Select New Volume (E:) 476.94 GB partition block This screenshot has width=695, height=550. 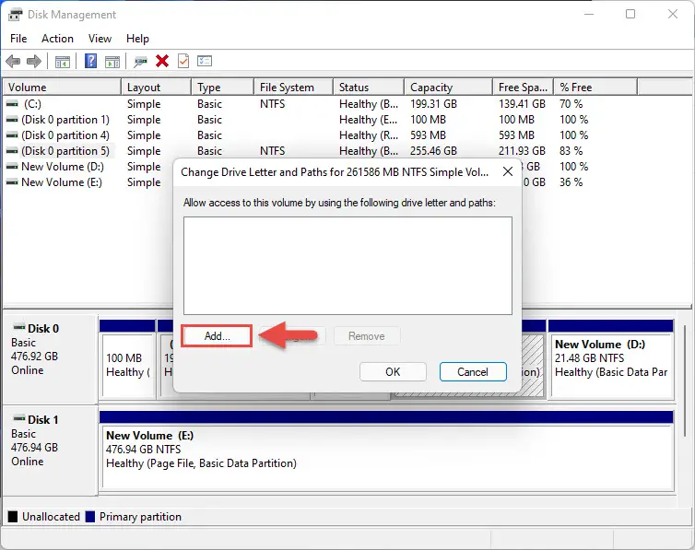(386, 451)
